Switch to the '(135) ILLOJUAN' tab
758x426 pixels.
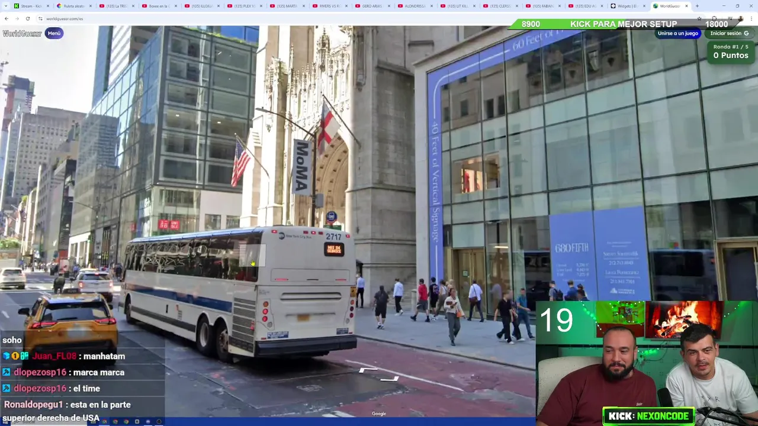tap(201, 6)
